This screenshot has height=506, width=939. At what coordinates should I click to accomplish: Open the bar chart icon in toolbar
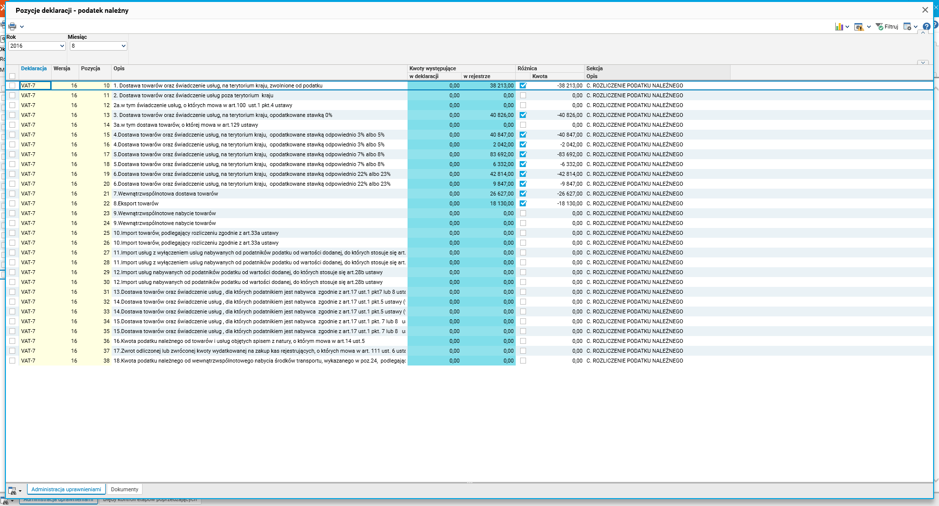(839, 27)
